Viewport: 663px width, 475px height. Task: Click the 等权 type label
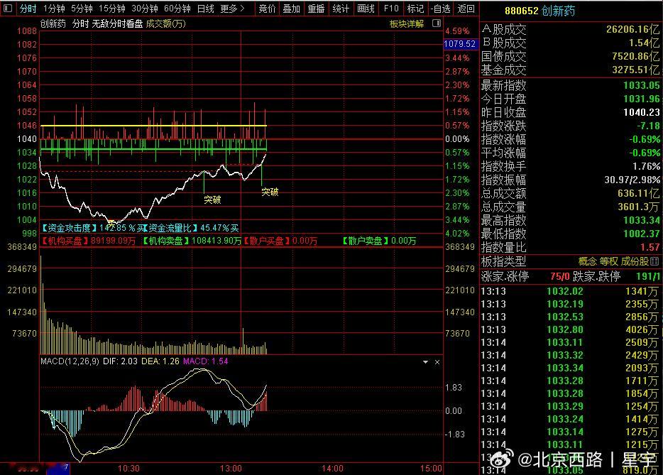pos(608,261)
